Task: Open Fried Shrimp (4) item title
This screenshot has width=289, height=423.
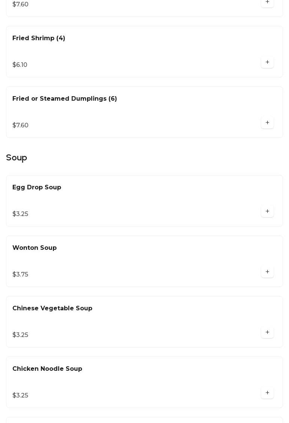Action: 39,38
